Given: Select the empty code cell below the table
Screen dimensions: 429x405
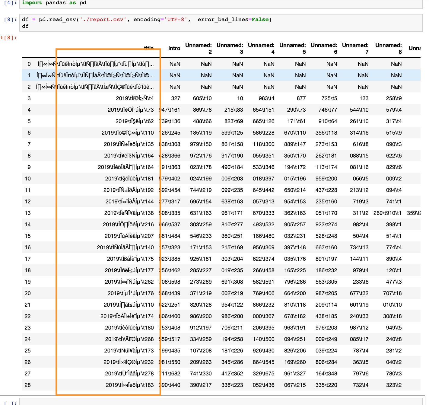Looking at the screenshot, I should pyautogui.click(x=221, y=402).
